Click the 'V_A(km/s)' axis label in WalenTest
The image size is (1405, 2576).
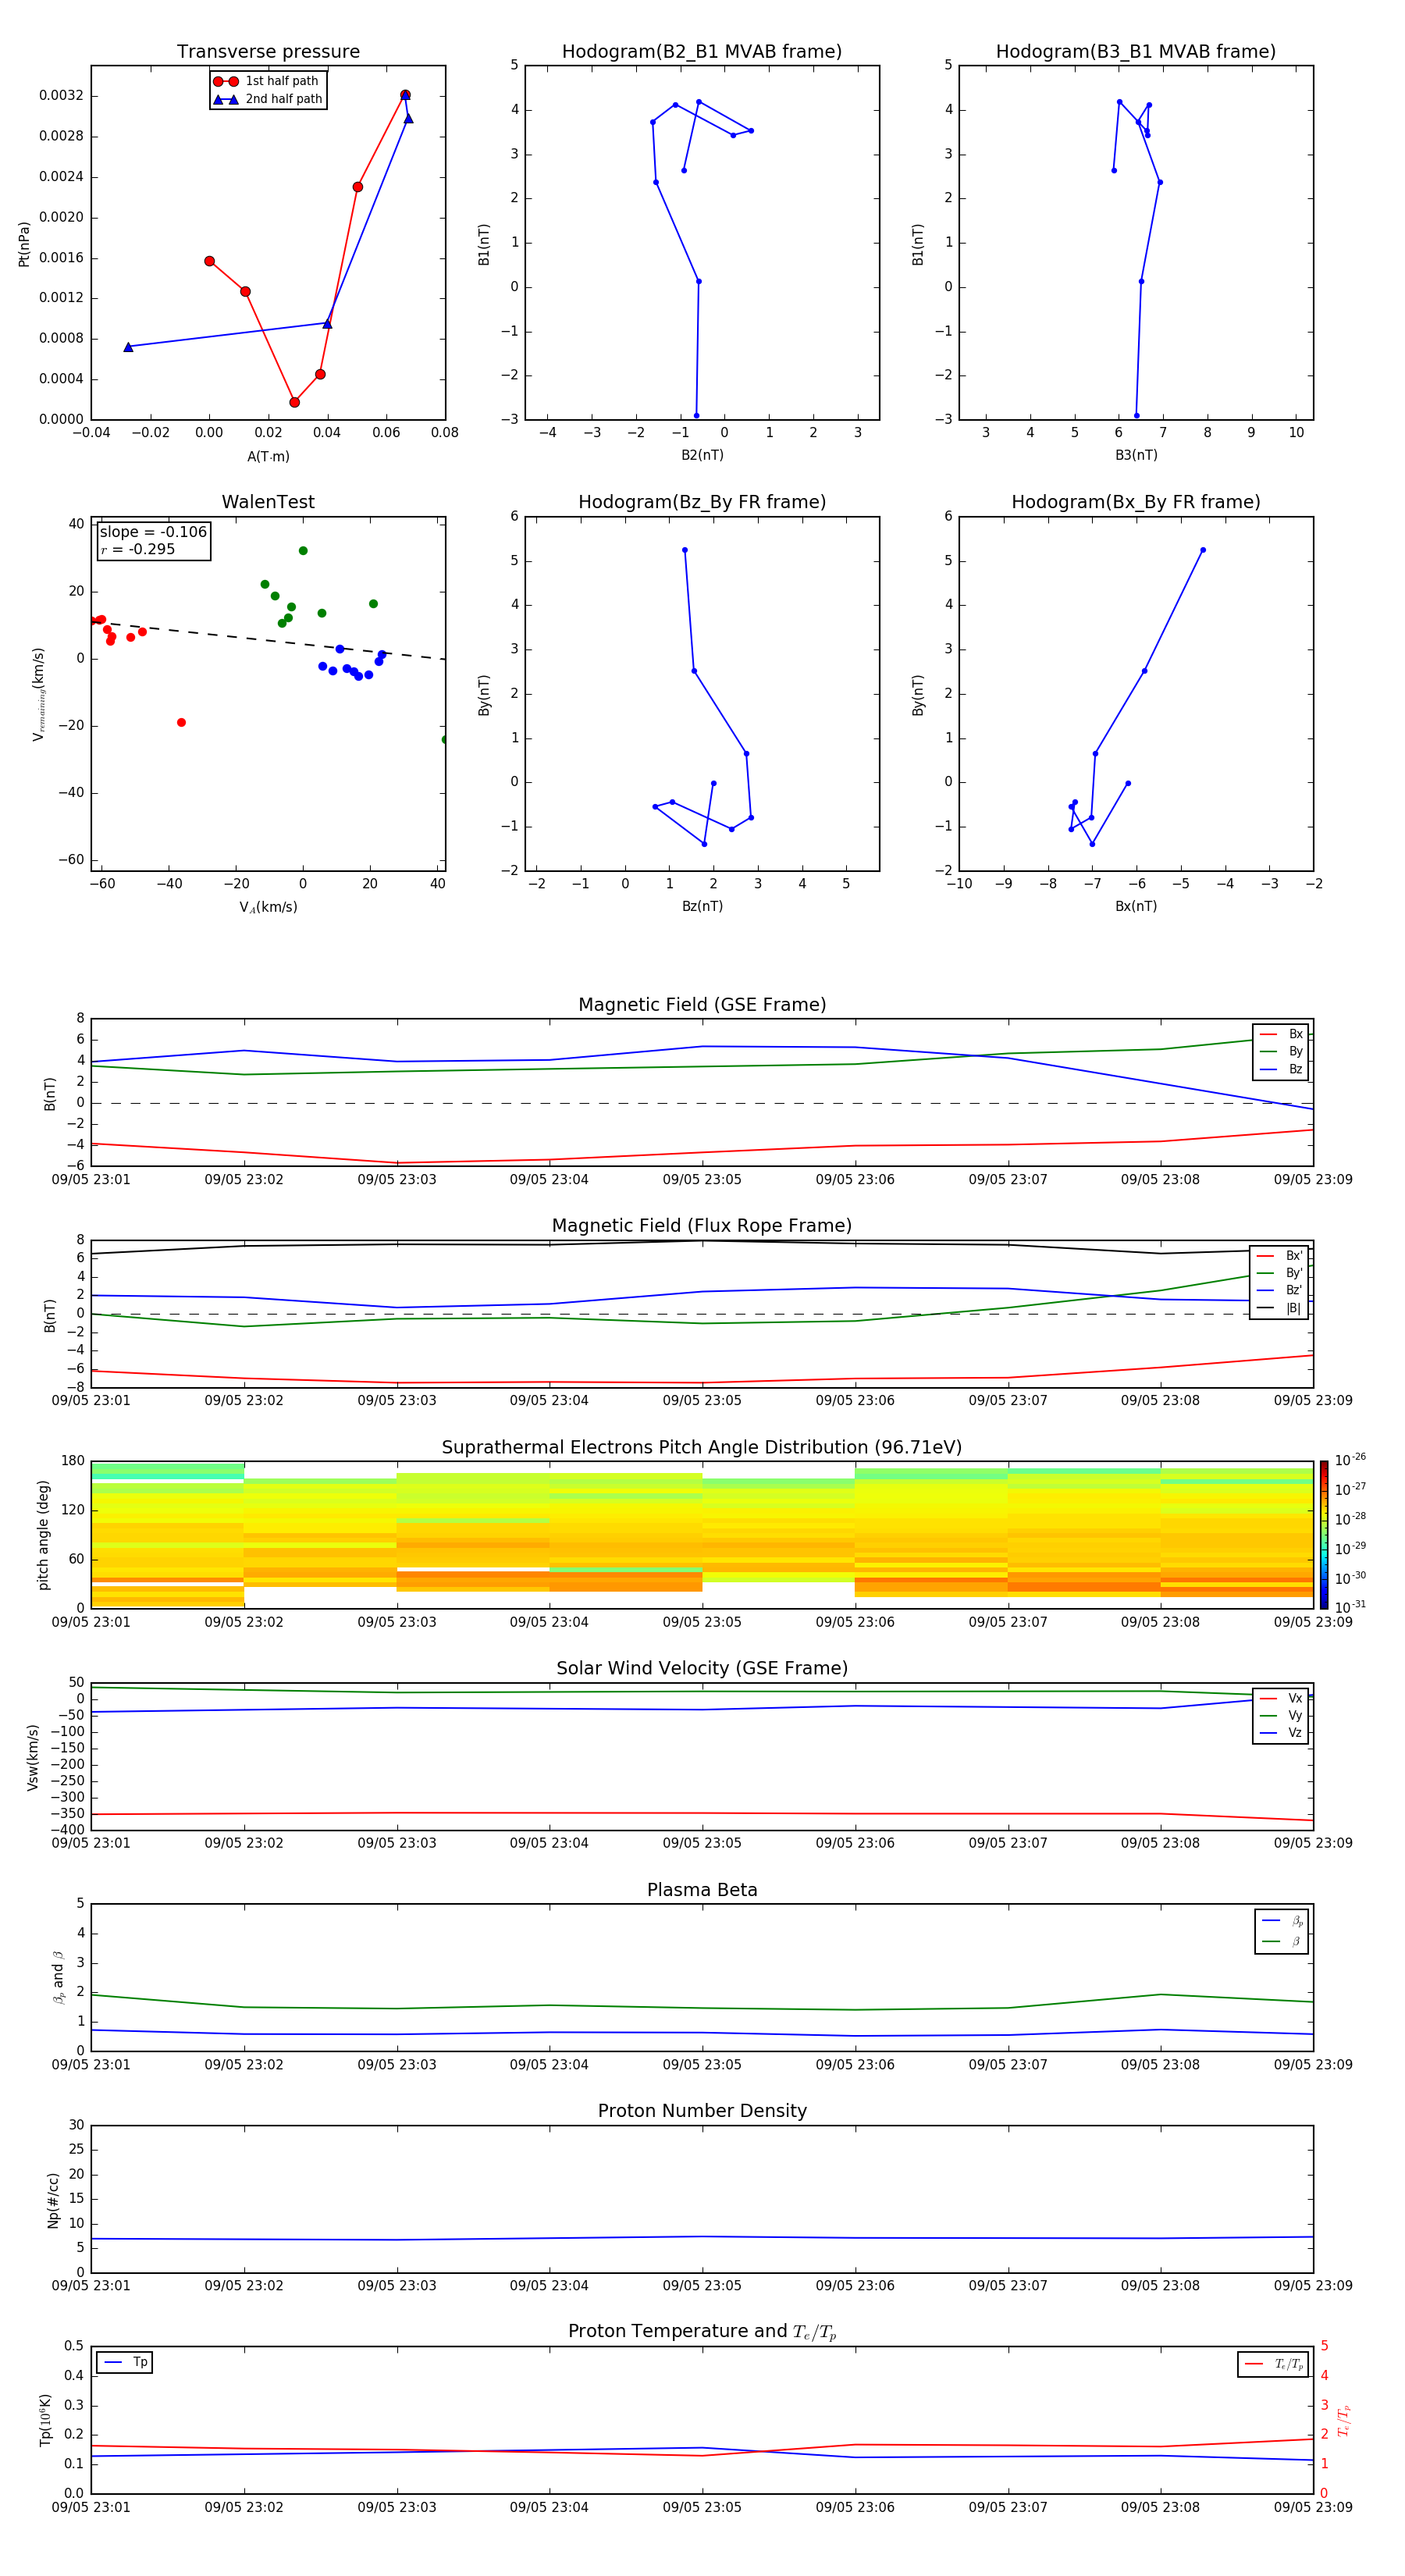click(268, 907)
